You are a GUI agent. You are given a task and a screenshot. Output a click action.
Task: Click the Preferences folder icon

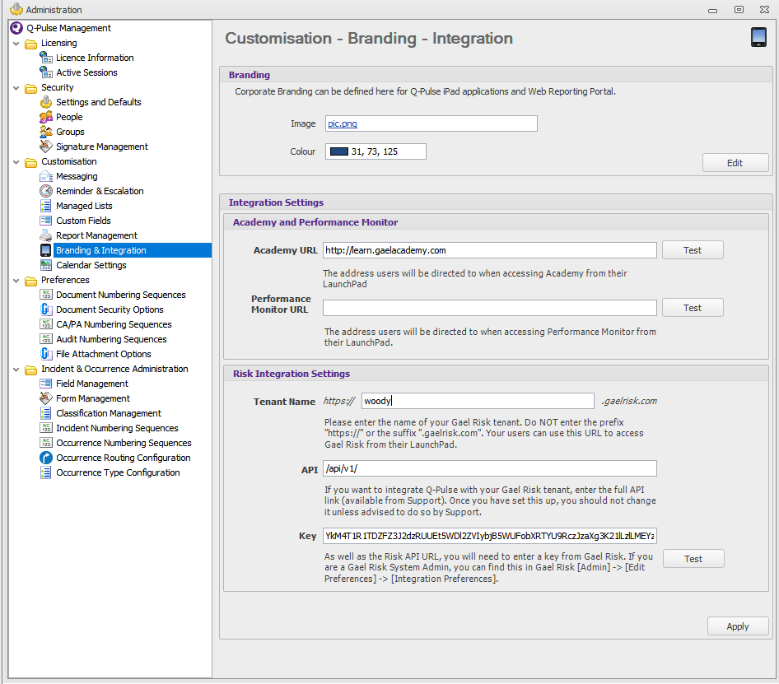(x=30, y=281)
